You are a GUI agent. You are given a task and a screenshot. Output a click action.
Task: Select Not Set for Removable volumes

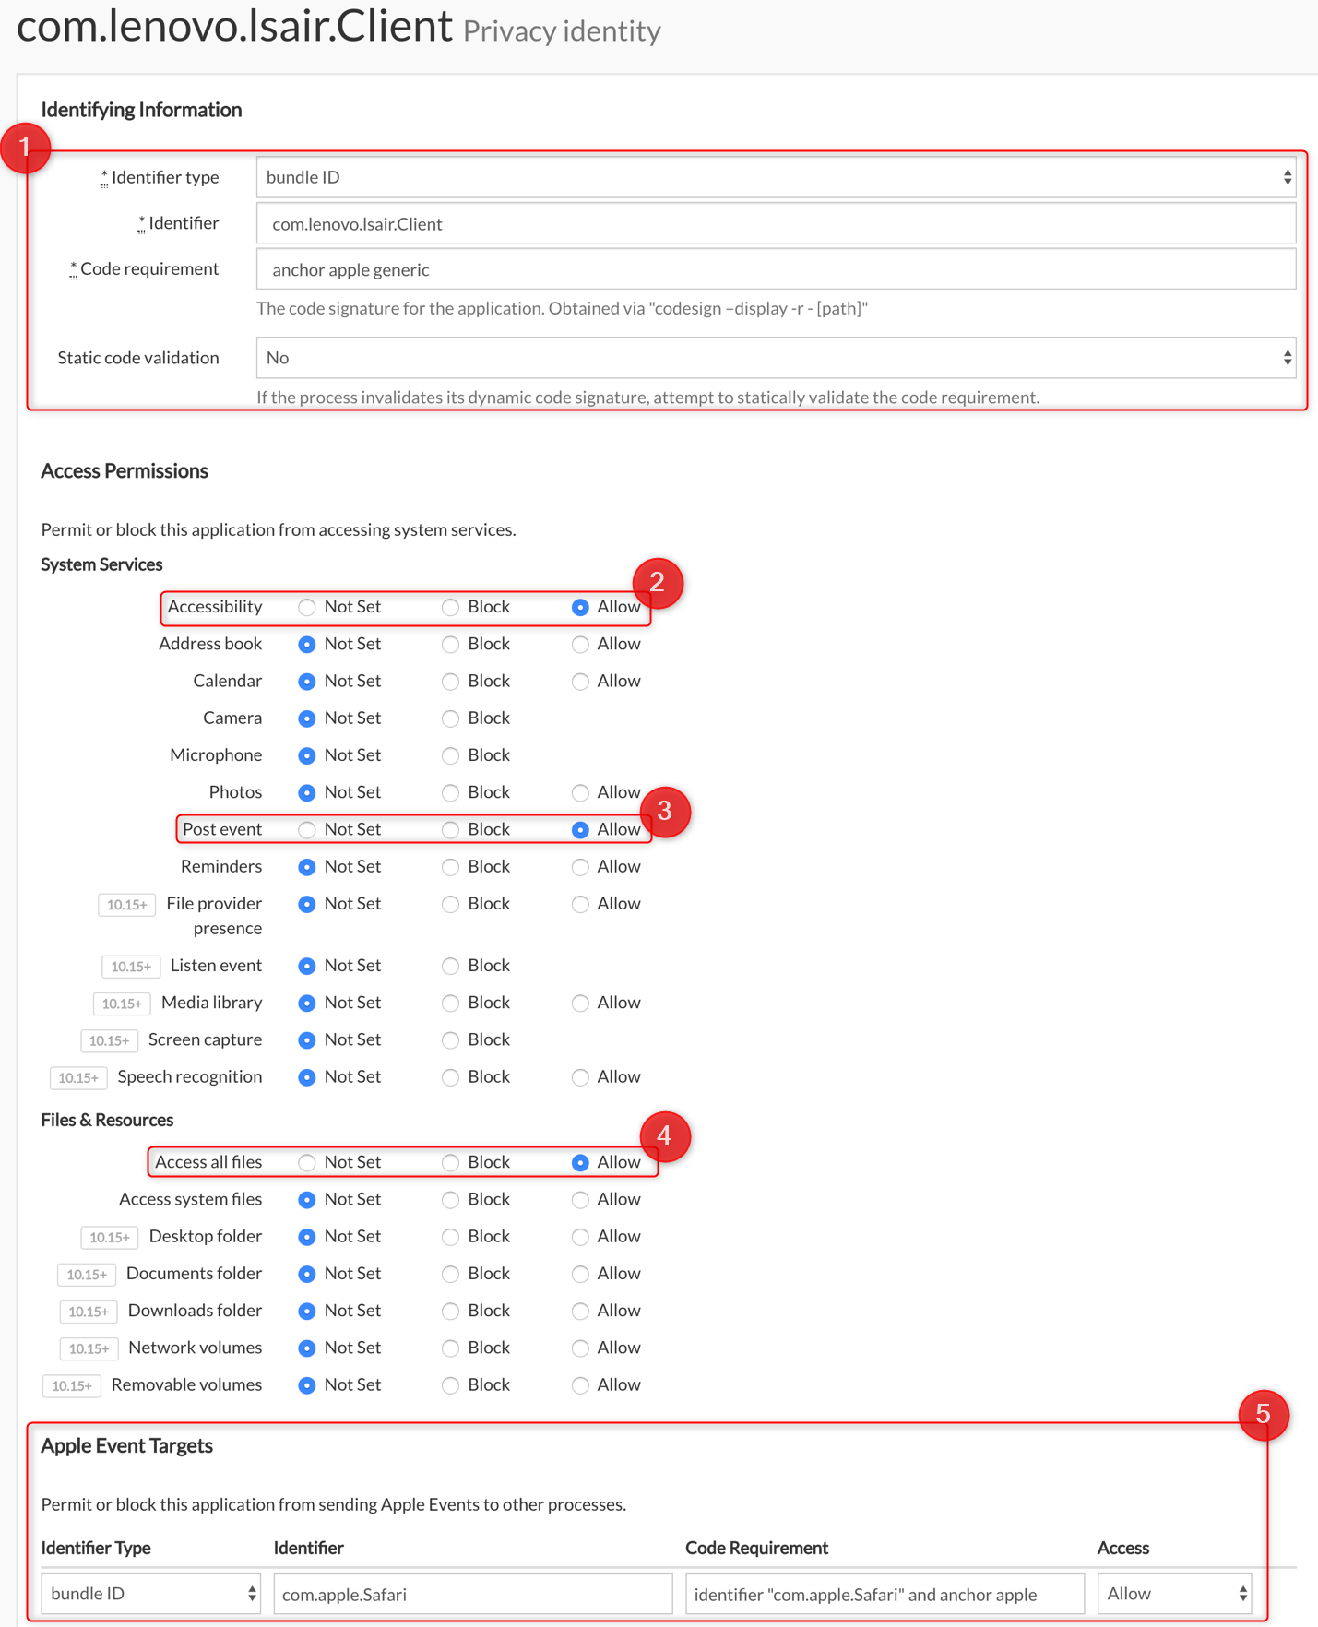(x=307, y=1385)
